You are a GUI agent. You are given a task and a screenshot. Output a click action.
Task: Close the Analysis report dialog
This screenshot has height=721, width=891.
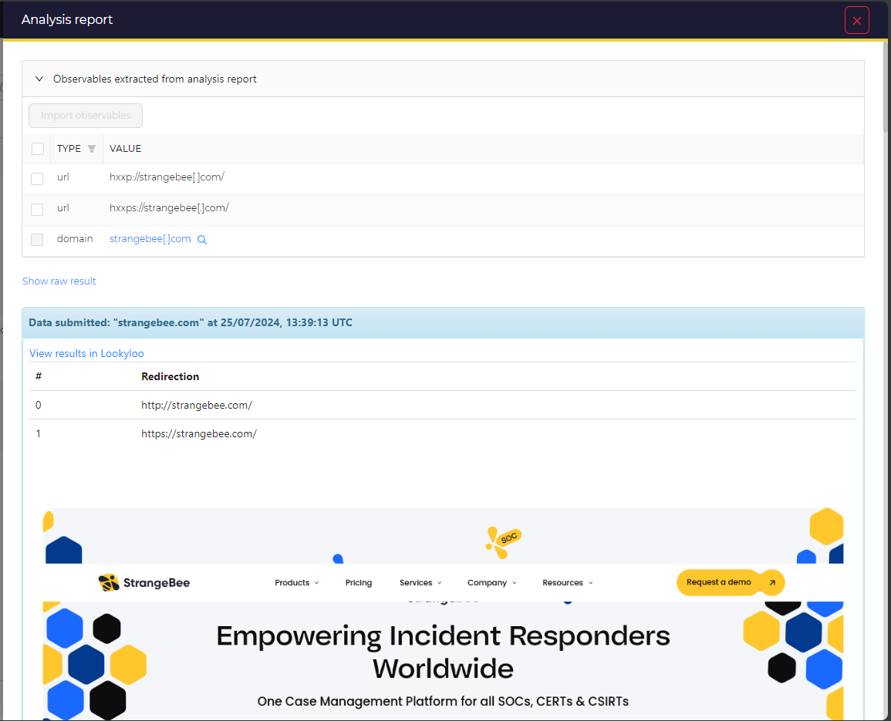coord(856,21)
